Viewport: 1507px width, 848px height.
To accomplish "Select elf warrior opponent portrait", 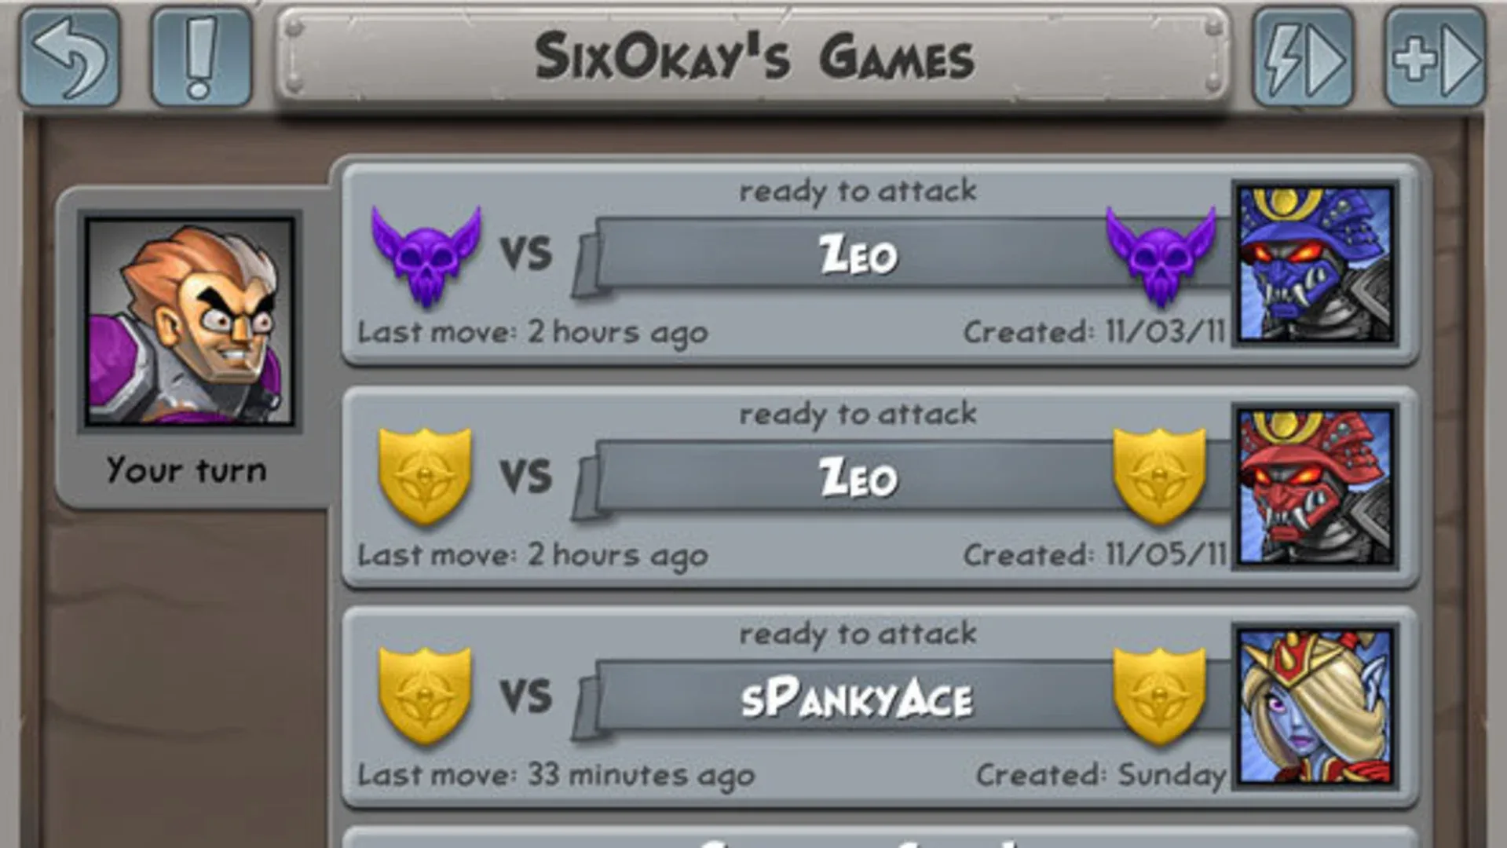I will [1315, 707].
